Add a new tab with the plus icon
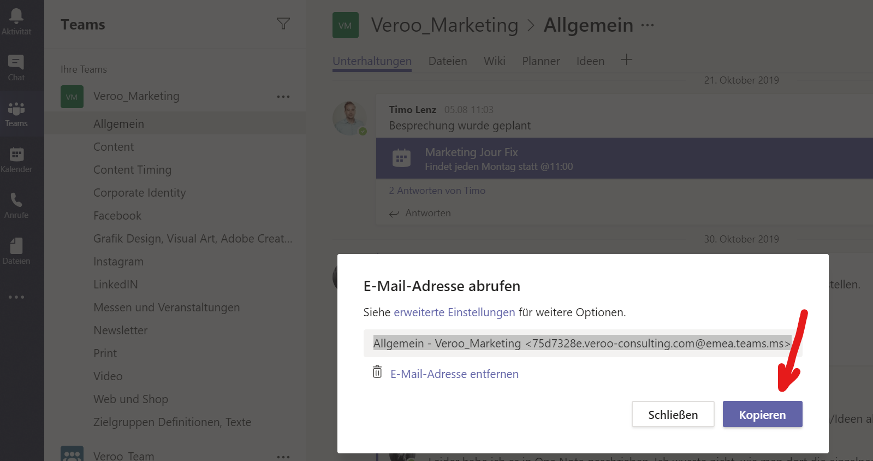The width and height of the screenshot is (873, 461). [626, 60]
